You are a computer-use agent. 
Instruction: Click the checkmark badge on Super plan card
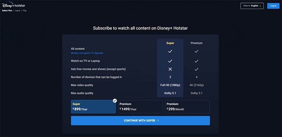[x=115, y=101]
